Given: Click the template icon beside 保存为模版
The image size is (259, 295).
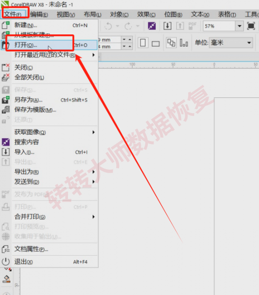Looking at the screenshot, I should coord(5,110).
